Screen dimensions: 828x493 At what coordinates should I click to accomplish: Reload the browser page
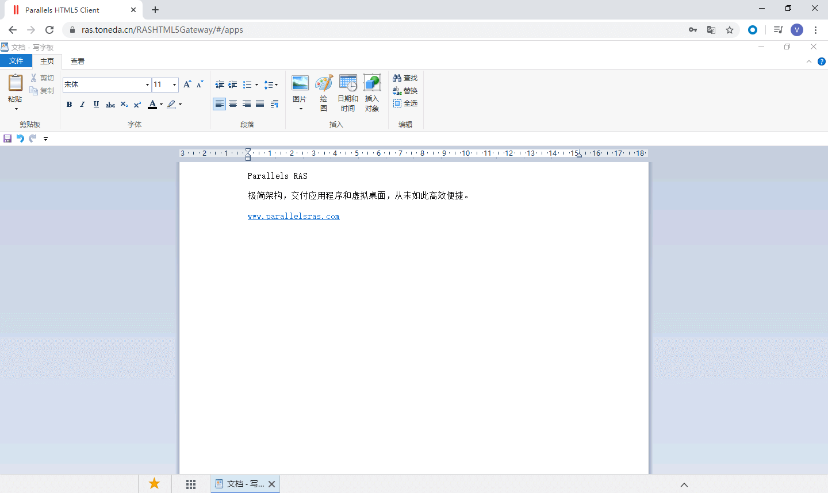[49, 30]
